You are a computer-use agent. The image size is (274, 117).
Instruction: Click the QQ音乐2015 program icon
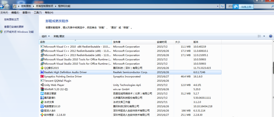point(42,68)
